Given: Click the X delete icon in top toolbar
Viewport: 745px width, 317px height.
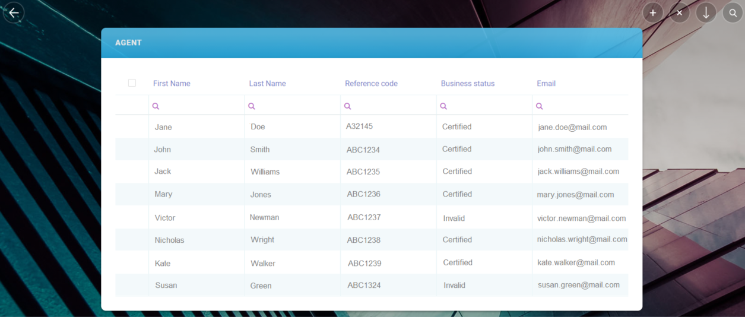Looking at the screenshot, I should tap(680, 12).
